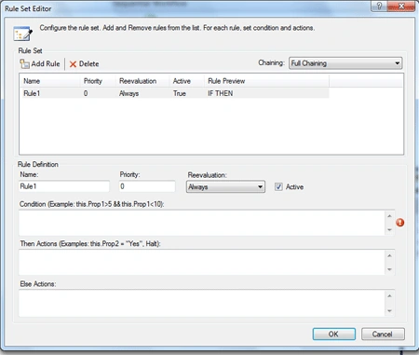Screen dimensions: 419x355
Task: Click into the Name text field
Action: tap(64, 186)
